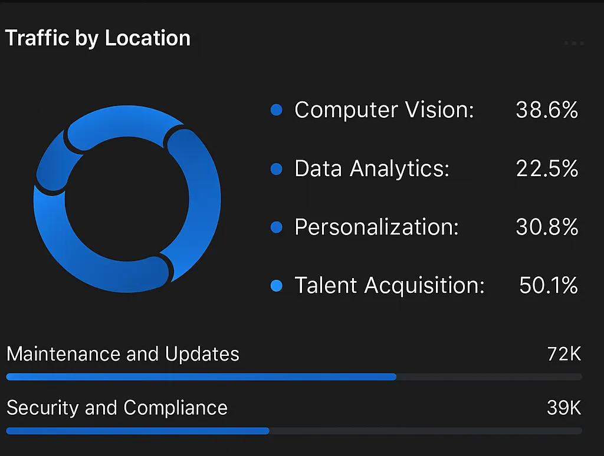Viewport: 604px width, 456px height.
Task: Click the Talent Acquisition legend dot
Action: [276, 286]
